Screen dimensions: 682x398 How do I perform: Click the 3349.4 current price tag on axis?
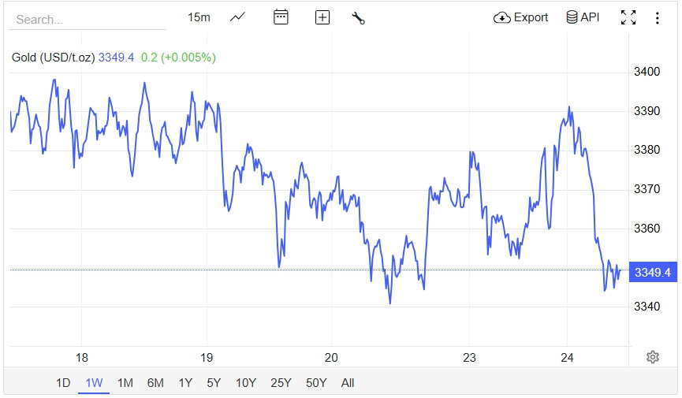[x=652, y=272]
